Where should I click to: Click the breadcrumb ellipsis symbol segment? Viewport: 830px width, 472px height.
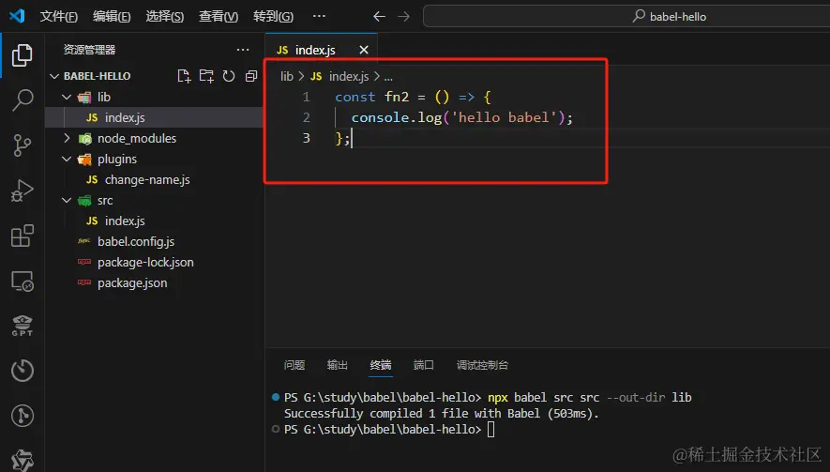(x=388, y=77)
